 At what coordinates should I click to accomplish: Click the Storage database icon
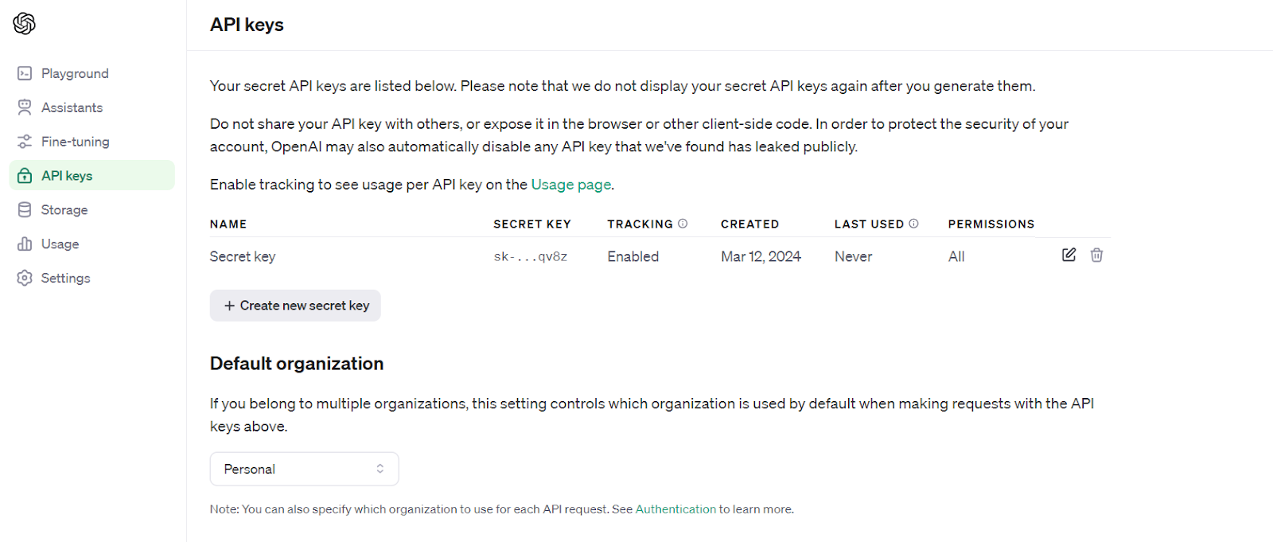(x=25, y=210)
